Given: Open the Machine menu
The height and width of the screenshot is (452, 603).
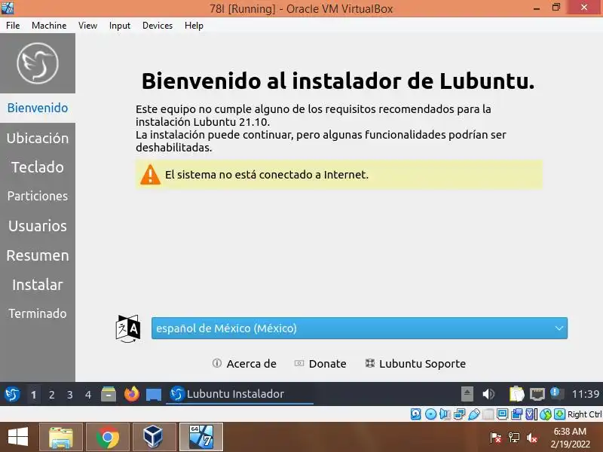Looking at the screenshot, I should (x=49, y=26).
